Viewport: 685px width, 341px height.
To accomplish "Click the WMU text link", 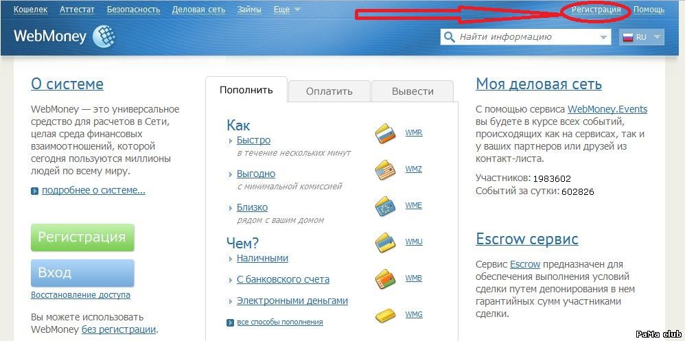I will tap(414, 242).
